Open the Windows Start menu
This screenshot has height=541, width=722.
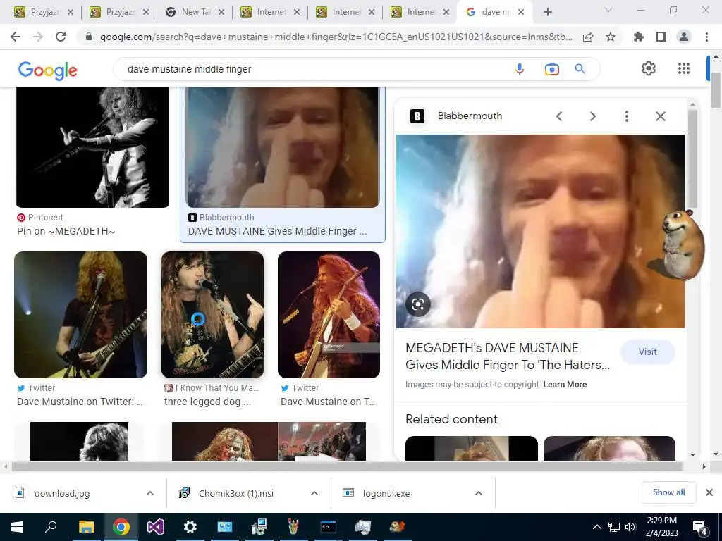[17, 527]
